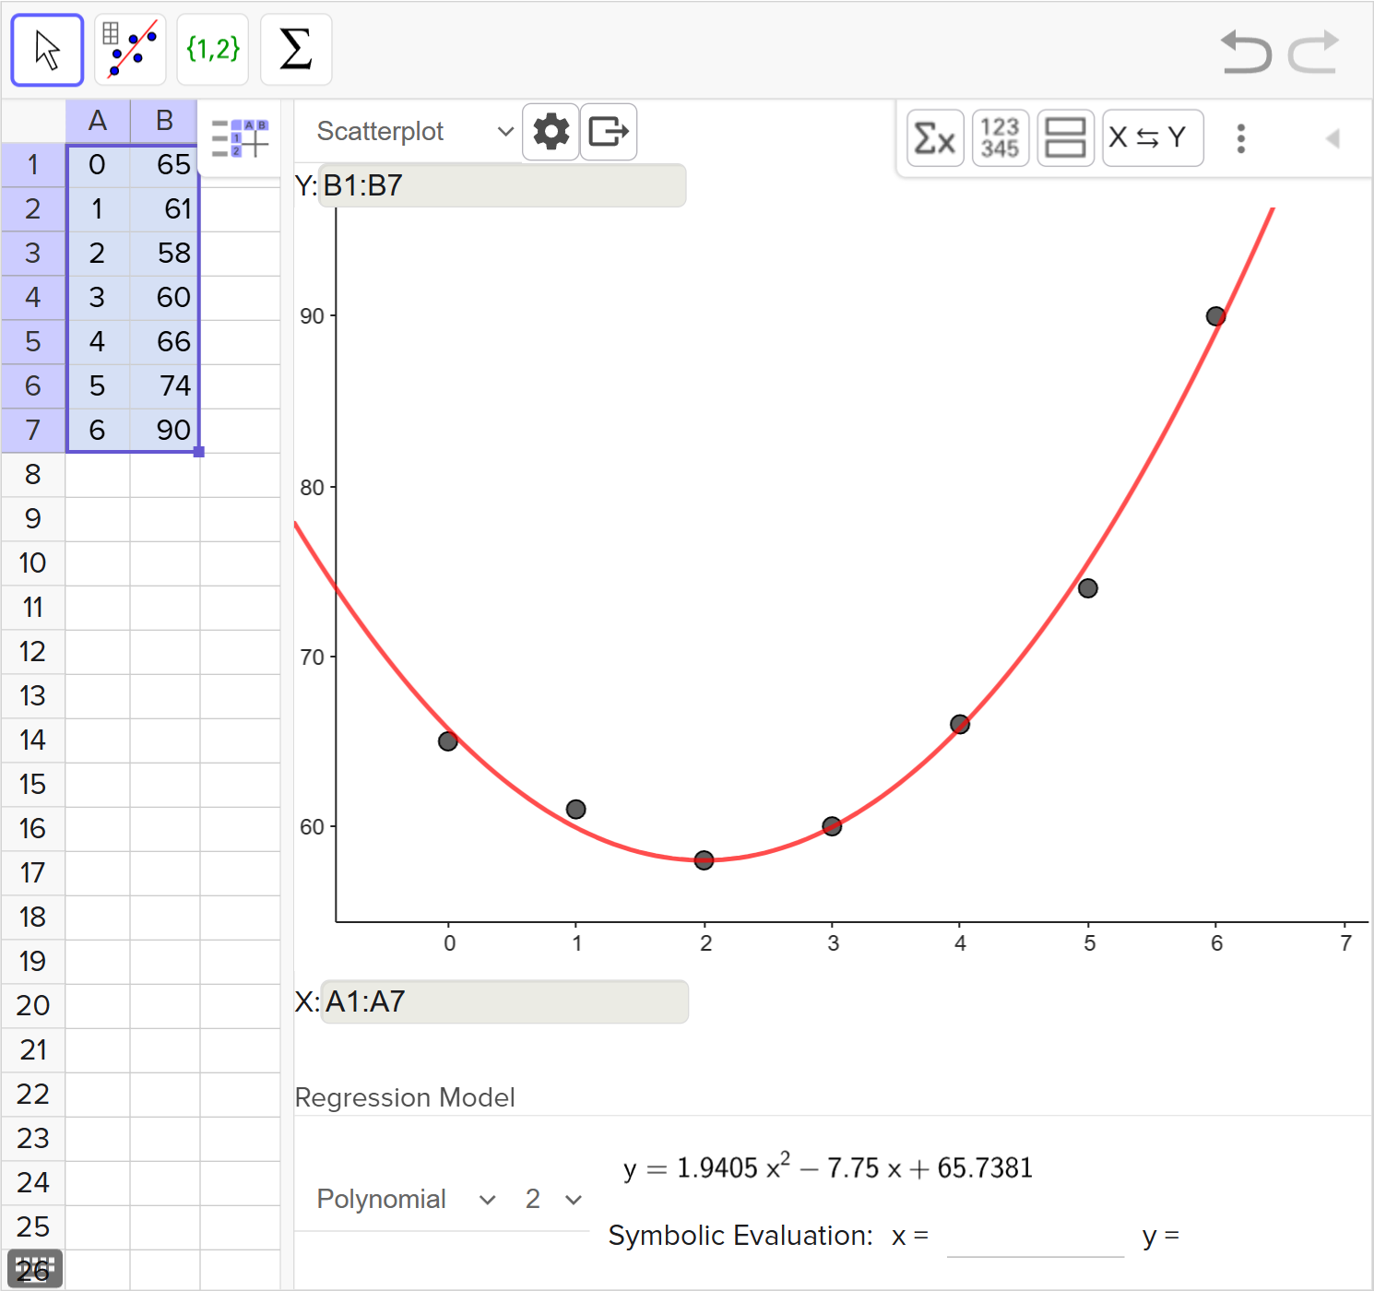Select row 1 header
This screenshot has height=1291, width=1374.
click(33, 165)
